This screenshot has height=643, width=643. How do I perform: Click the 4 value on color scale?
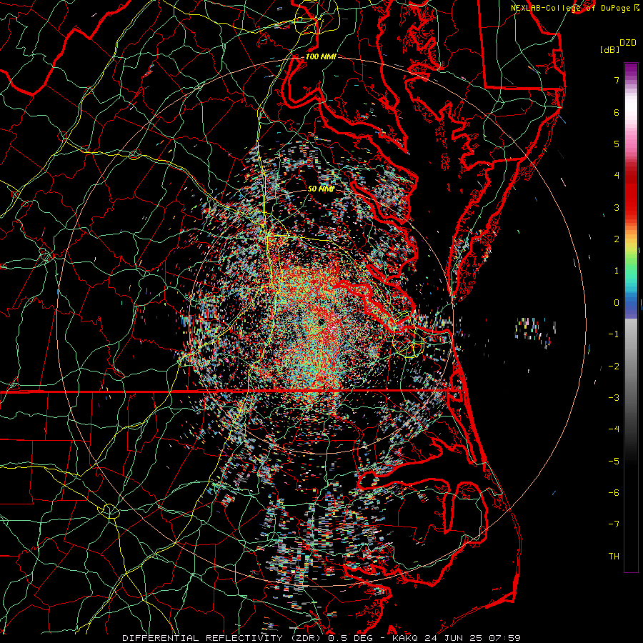click(x=617, y=176)
